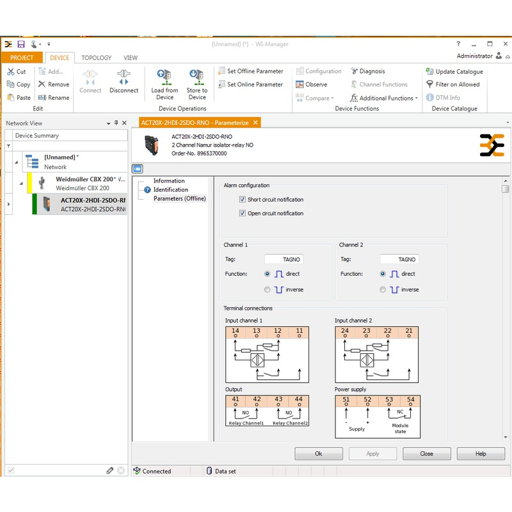Click the Connected status icon
Image resolution: width=512 pixels, height=512 pixels.
pos(137,470)
